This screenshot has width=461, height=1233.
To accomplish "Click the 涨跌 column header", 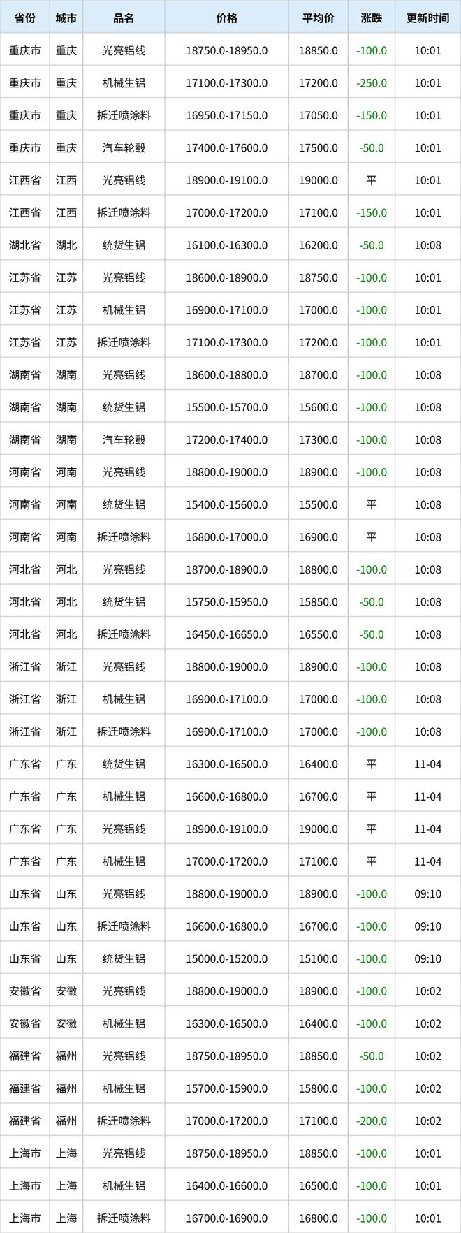I will (371, 18).
